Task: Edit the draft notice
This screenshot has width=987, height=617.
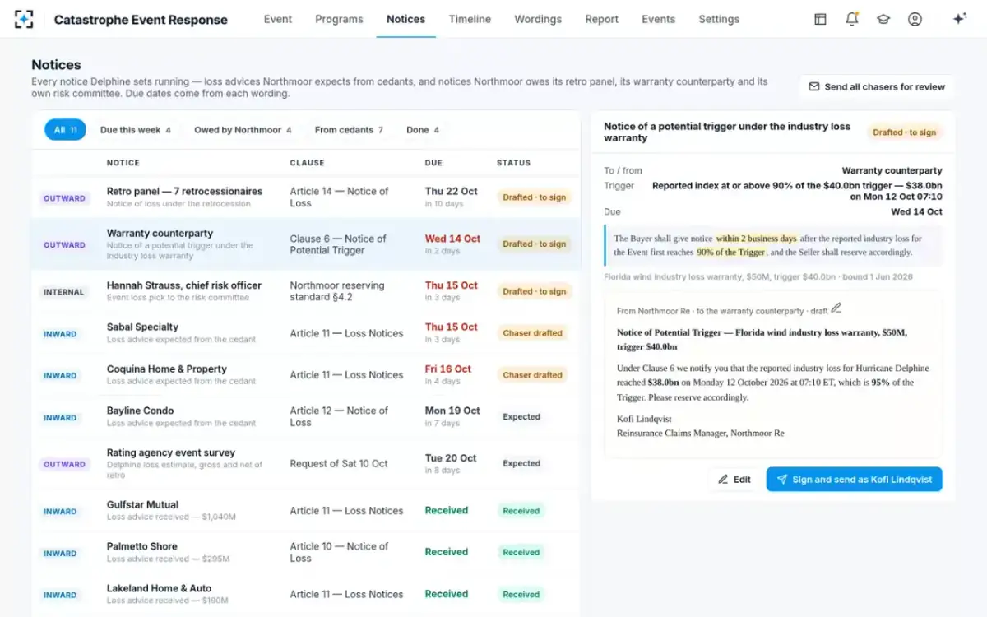Action: [x=734, y=480]
